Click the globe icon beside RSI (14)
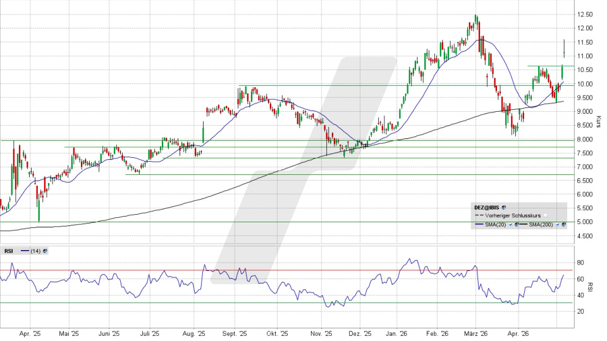The height and width of the screenshot is (341, 607). [x=45, y=251]
